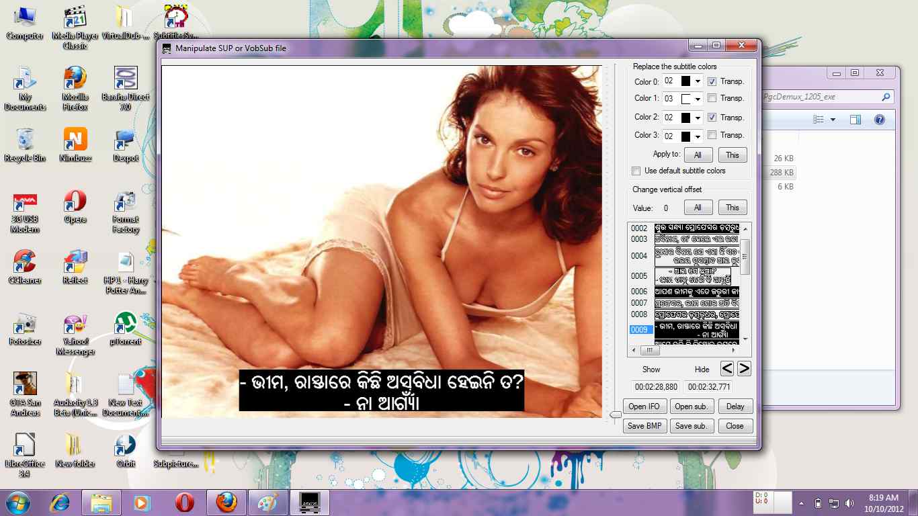Toggle the preview pane in Explorer window
The height and width of the screenshot is (516, 918).
(x=856, y=120)
